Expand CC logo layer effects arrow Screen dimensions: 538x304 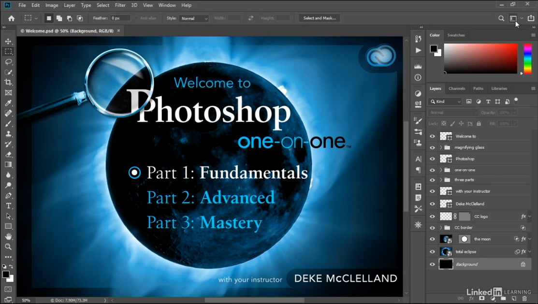pyautogui.click(x=529, y=217)
